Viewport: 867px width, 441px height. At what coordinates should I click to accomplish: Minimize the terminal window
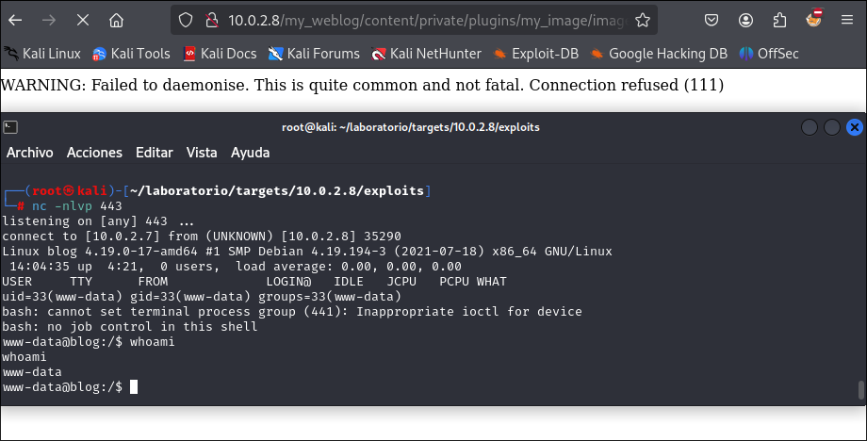coord(810,127)
